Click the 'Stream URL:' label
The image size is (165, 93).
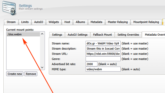coord(60,54)
